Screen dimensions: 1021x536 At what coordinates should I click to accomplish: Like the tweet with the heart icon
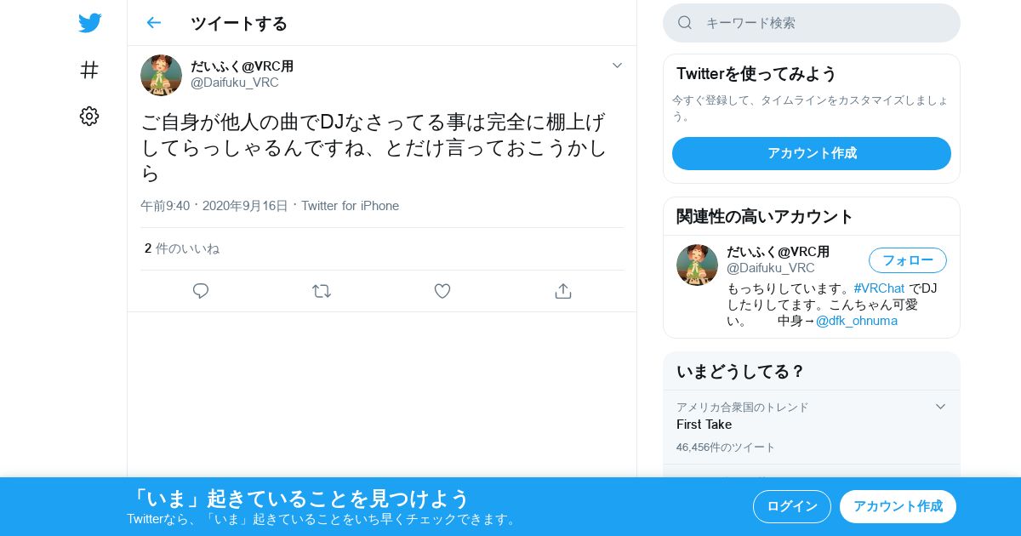(x=442, y=291)
